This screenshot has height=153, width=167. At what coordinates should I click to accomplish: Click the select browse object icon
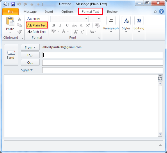(160, 79)
